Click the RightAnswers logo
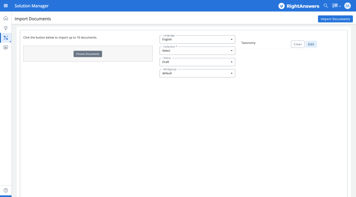The image size is (356, 197). pos(299,6)
